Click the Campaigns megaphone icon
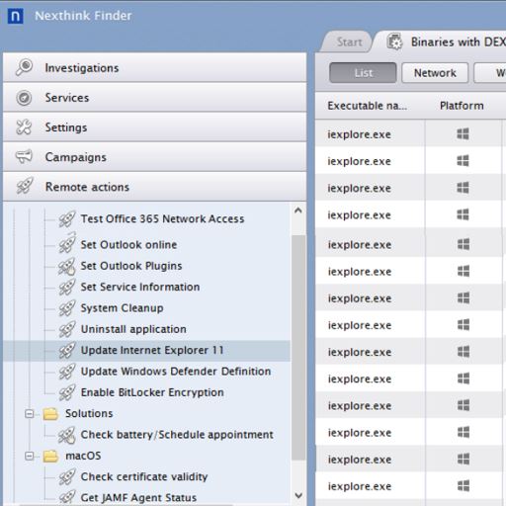 click(24, 156)
